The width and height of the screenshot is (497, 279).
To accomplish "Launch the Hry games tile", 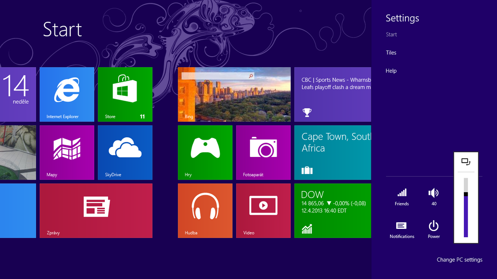I will (x=205, y=152).
